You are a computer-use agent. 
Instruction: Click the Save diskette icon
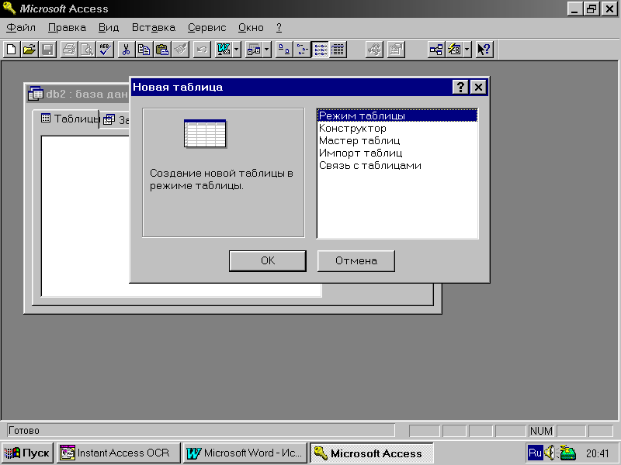[x=48, y=50]
